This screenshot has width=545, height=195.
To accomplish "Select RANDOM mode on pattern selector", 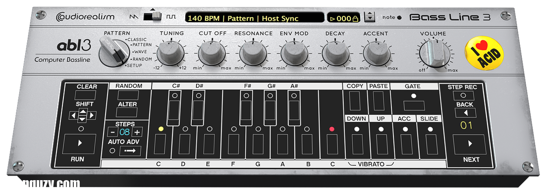I will click(x=143, y=59).
